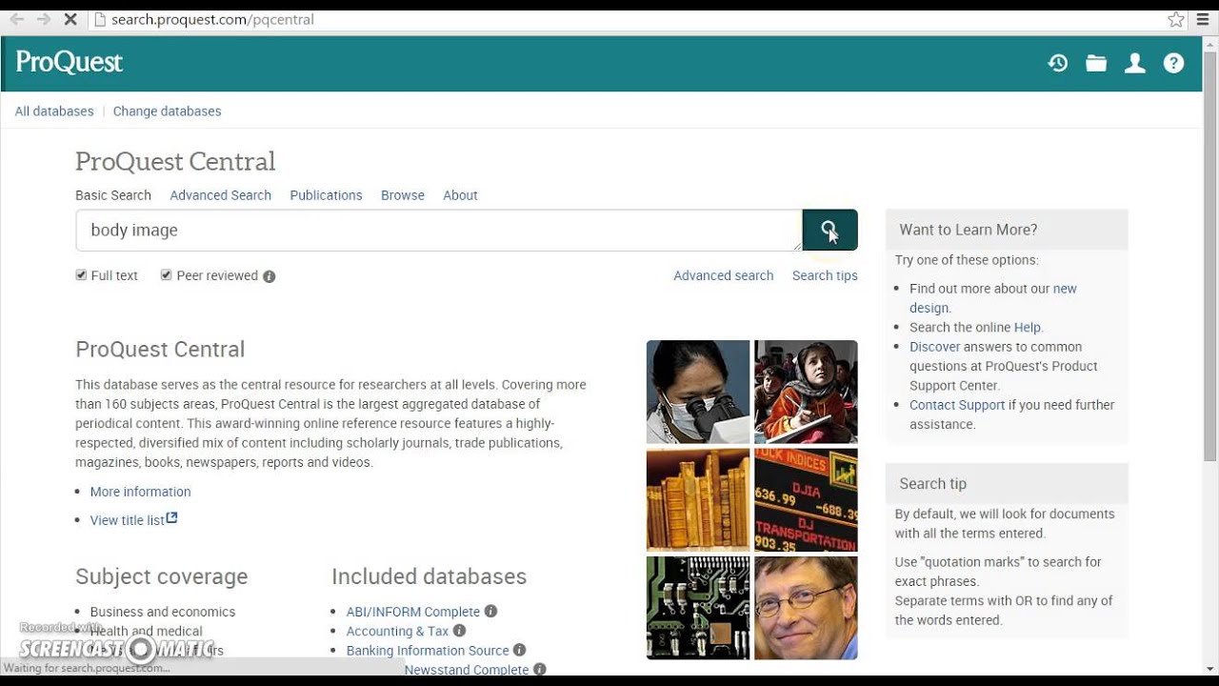Image resolution: width=1219 pixels, height=686 pixels.
Task: Click the info icon beside ABI/INFORM Complete
Action: [x=490, y=611]
